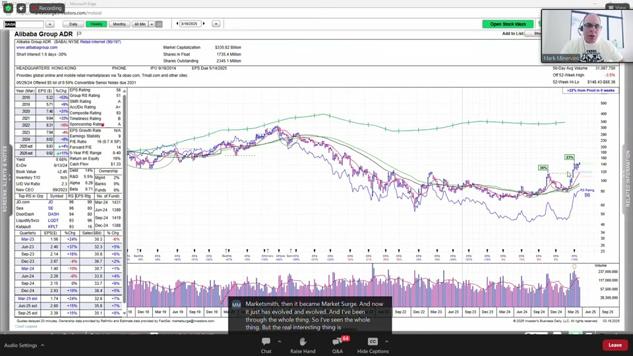Expand Chat options chevron
633x356 pixels.
[x=279, y=341]
